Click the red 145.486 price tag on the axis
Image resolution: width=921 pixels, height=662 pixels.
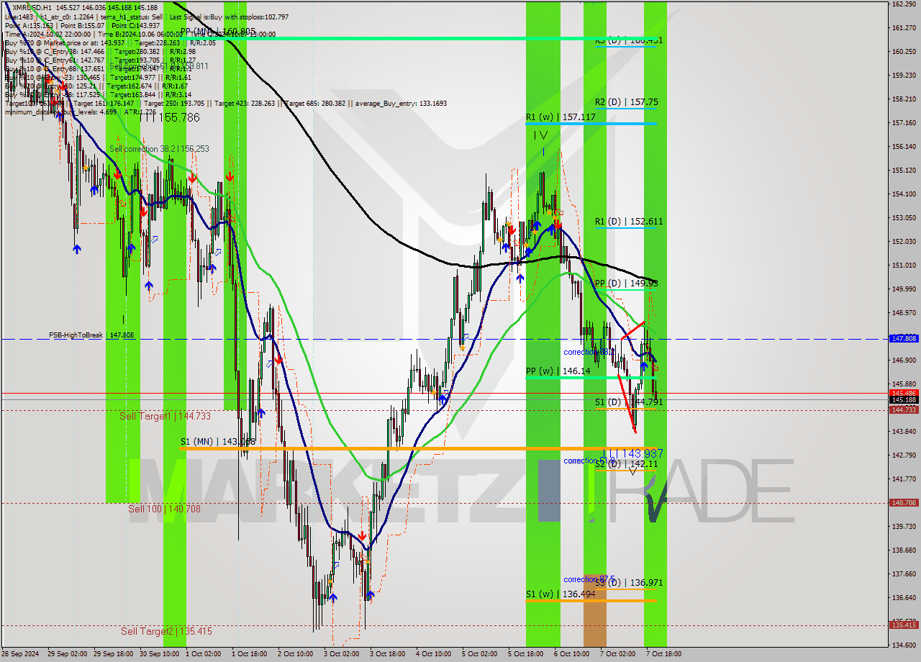click(x=904, y=393)
